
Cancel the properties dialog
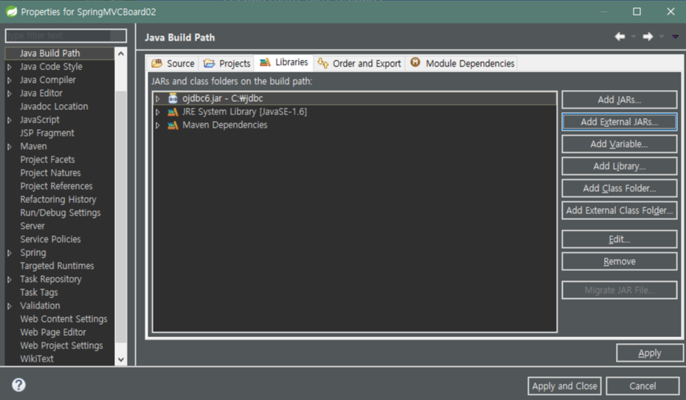[x=642, y=386]
